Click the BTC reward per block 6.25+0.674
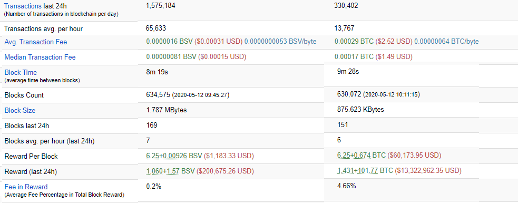 tap(354, 156)
